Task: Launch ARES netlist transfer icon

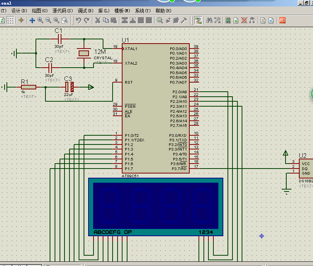Action: (x=282, y=20)
